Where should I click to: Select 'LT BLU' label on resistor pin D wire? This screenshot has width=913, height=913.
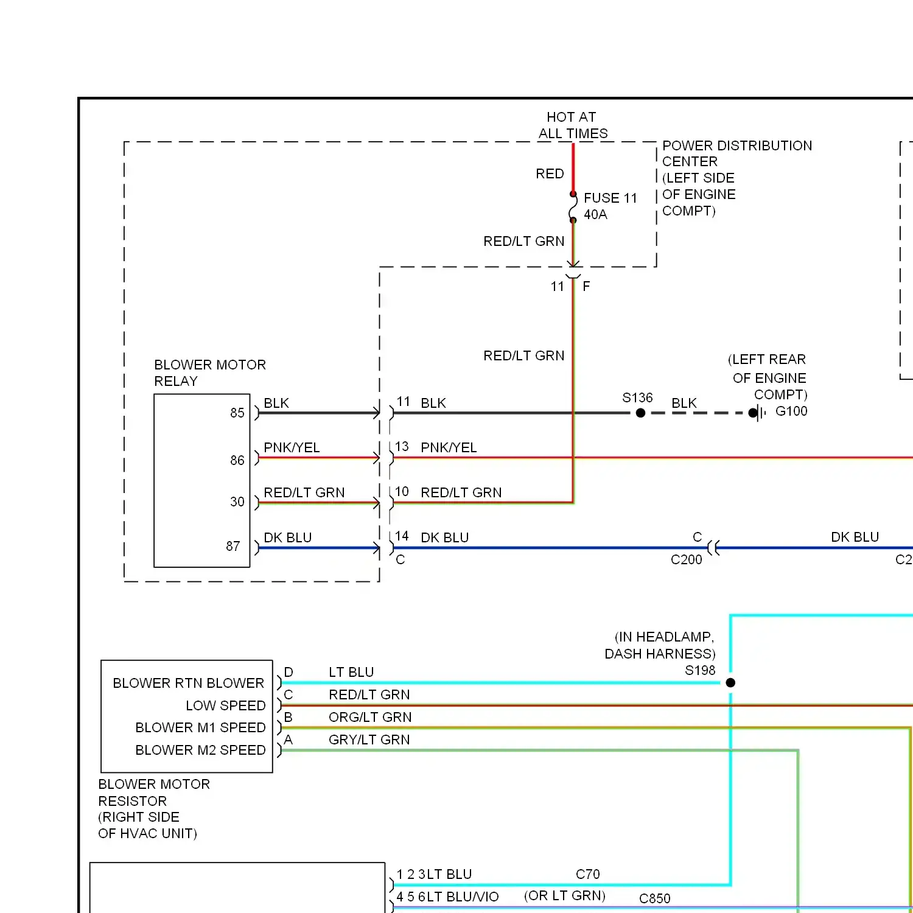tap(351, 672)
